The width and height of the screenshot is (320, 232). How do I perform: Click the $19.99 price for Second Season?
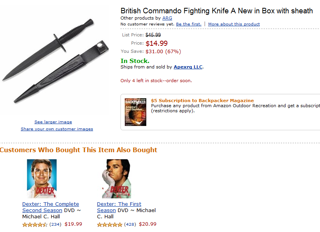73,224
